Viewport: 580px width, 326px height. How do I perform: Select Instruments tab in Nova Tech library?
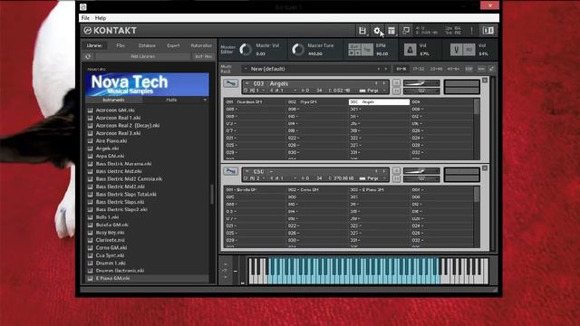(113, 101)
